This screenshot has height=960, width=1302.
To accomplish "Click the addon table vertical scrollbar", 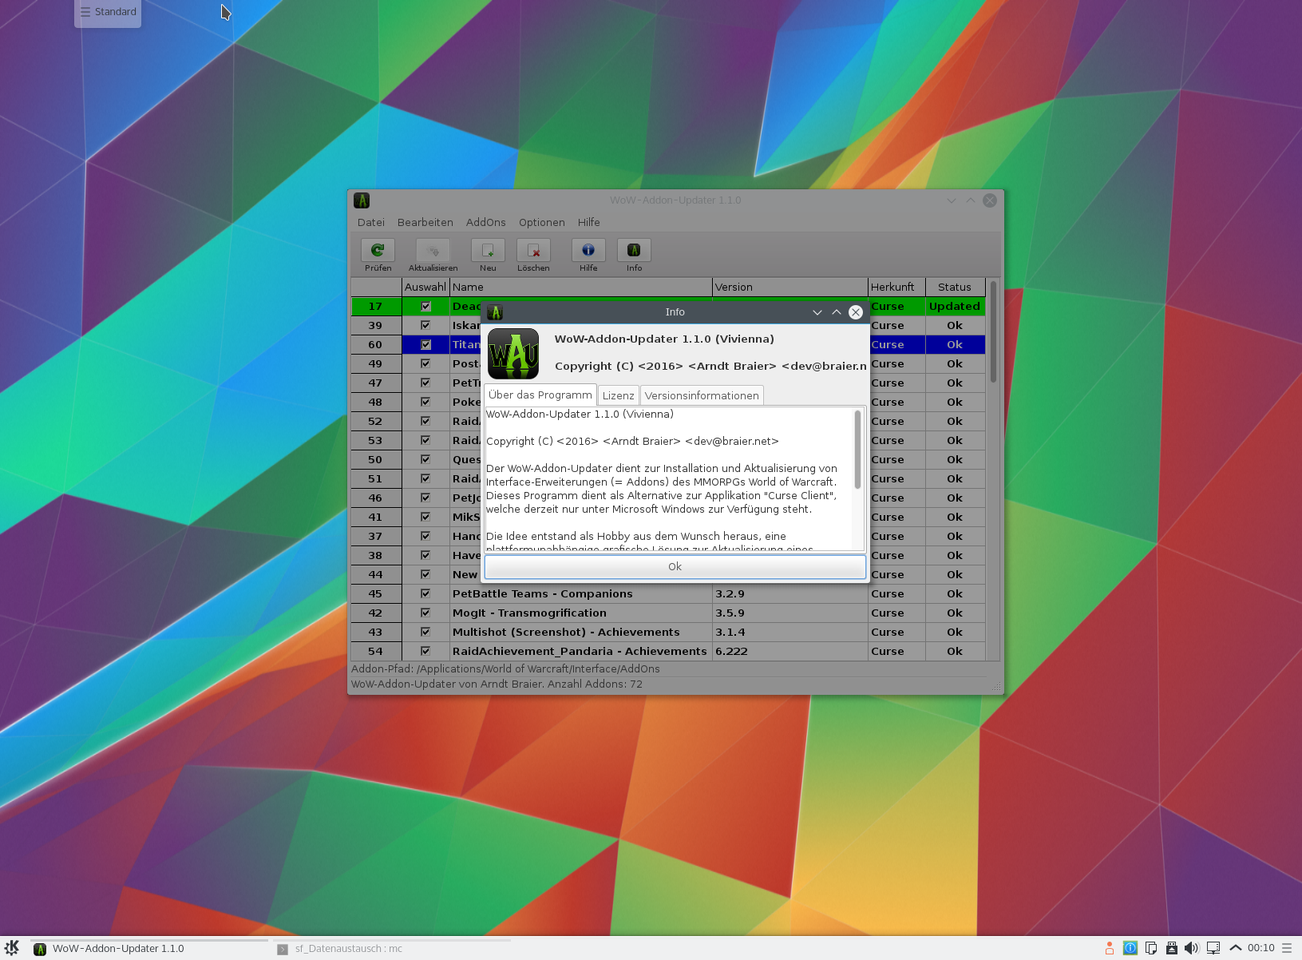I will coord(993,331).
